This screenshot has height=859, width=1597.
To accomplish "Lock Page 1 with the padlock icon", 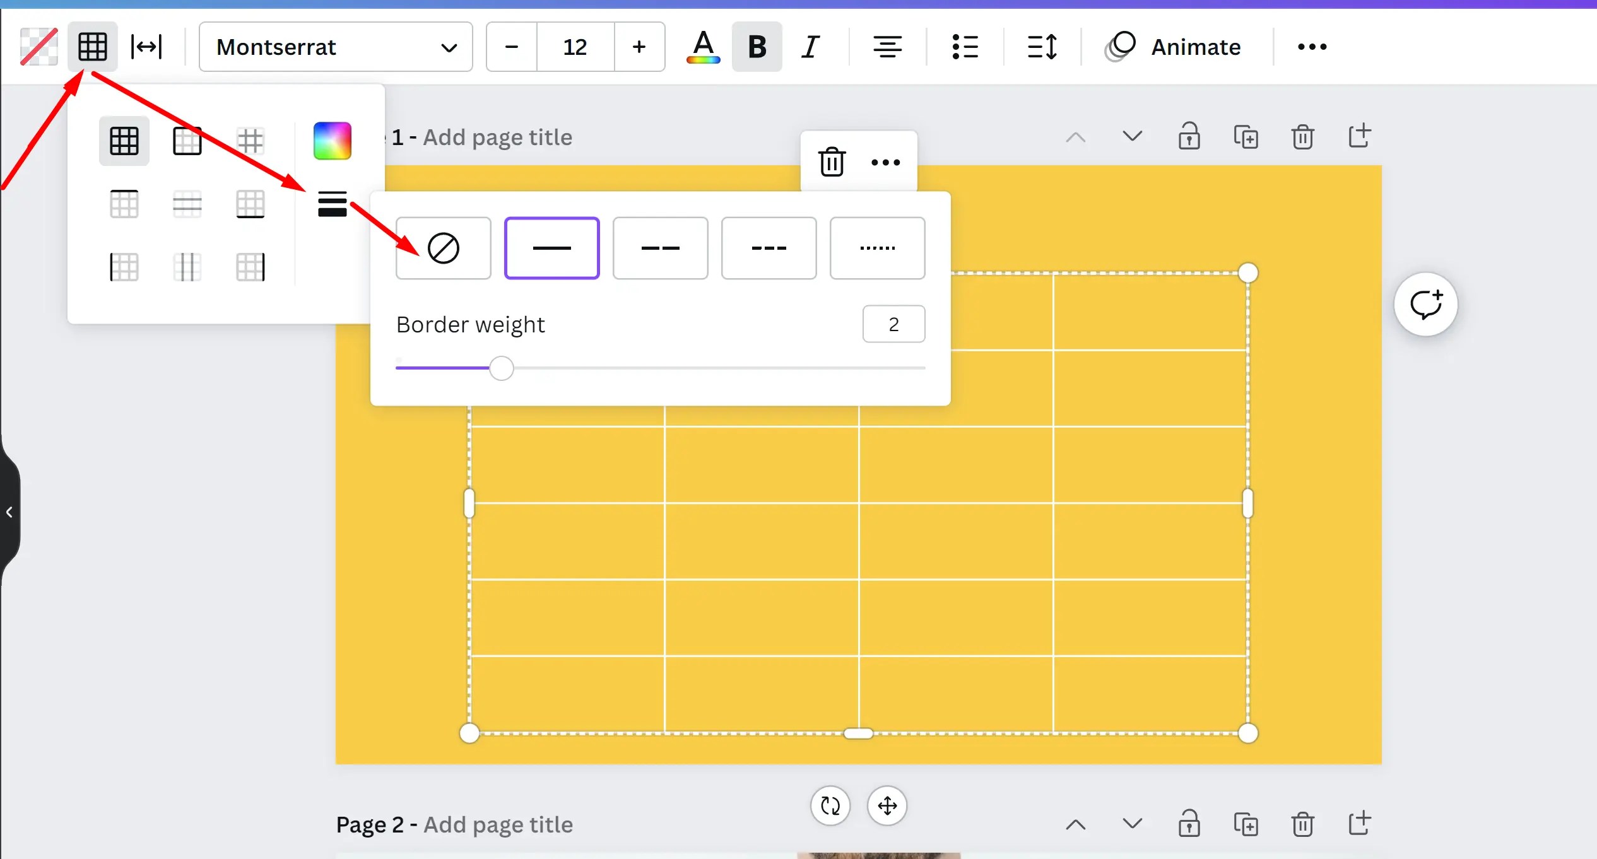I will [x=1189, y=136].
